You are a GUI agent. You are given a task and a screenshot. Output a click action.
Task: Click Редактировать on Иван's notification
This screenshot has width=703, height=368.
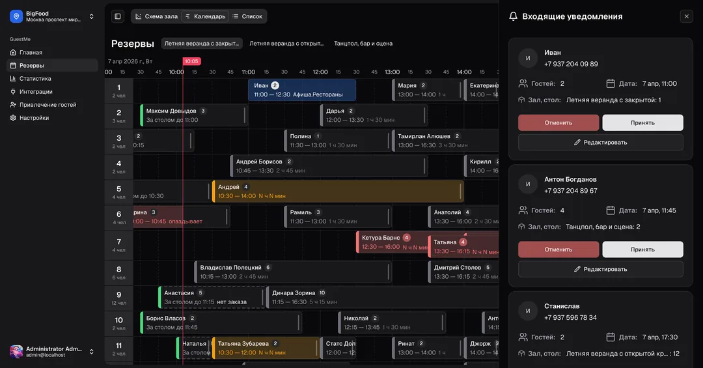(x=600, y=142)
